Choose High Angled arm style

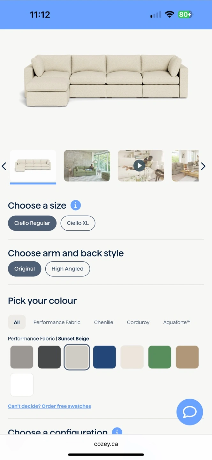click(67, 269)
